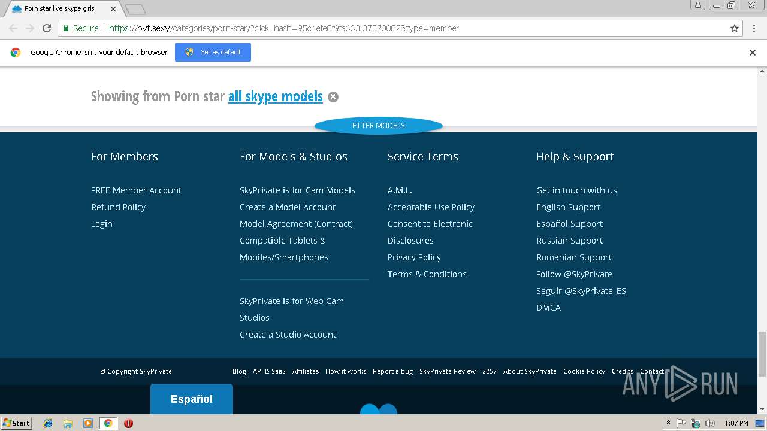Open SkyPrivate is for Web Cam Studios

tap(292, 309)
